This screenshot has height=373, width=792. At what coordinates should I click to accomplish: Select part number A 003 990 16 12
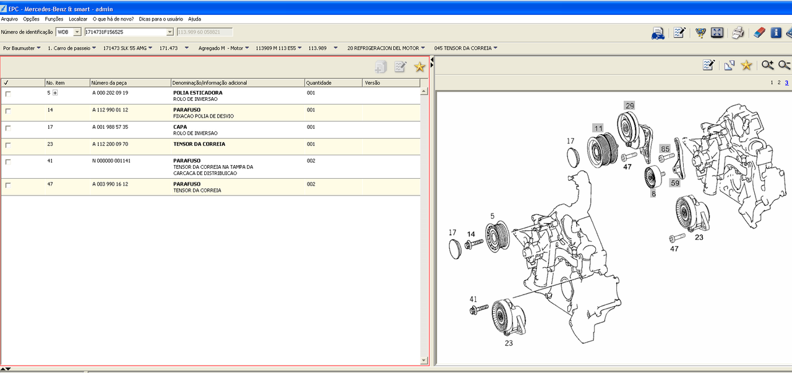point(110,184)
